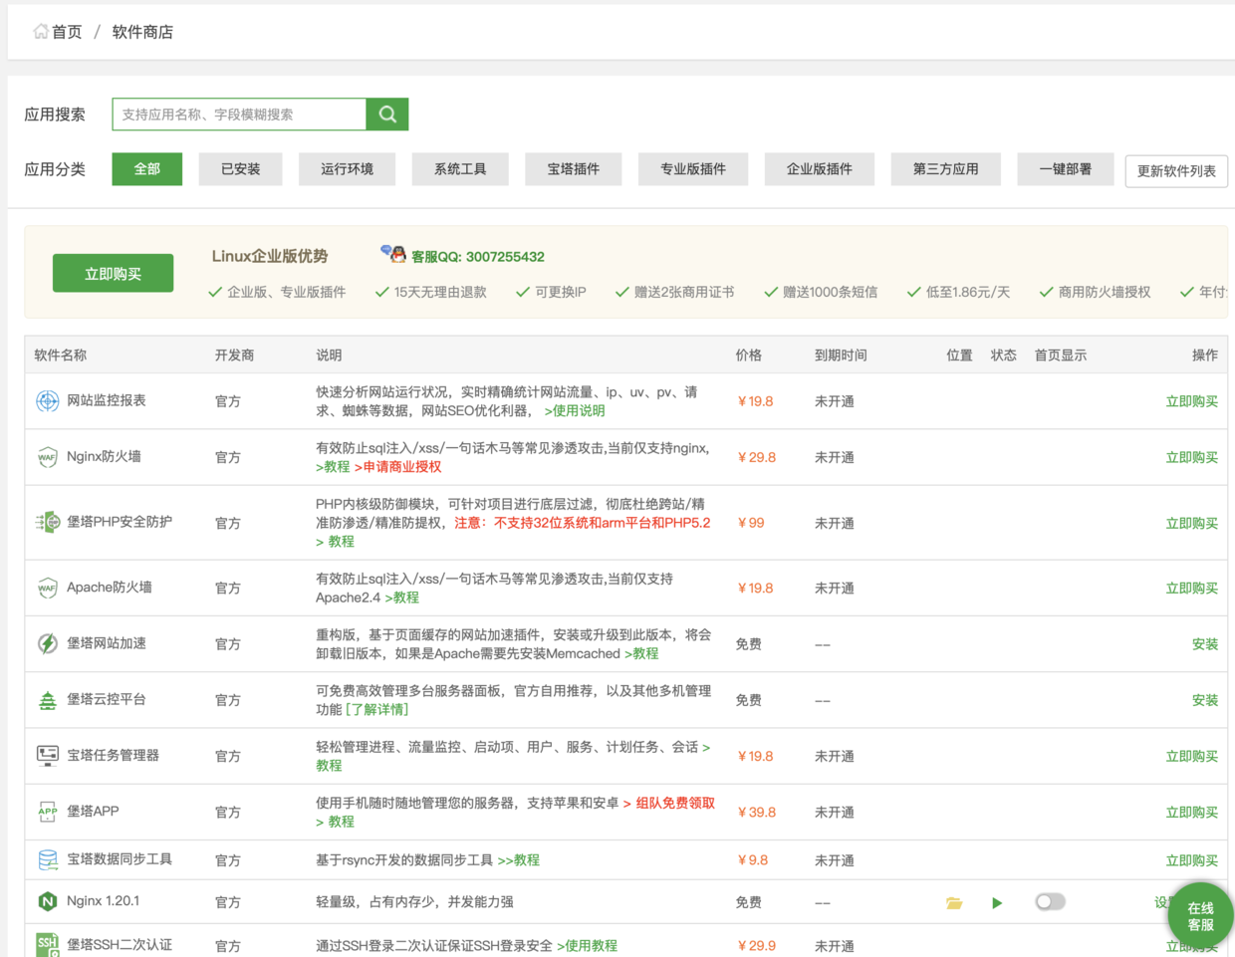This screenshot has height=957, width=1235.
Task: Click the 宝塔数据同步工具 icon
Action: point(47,859)
